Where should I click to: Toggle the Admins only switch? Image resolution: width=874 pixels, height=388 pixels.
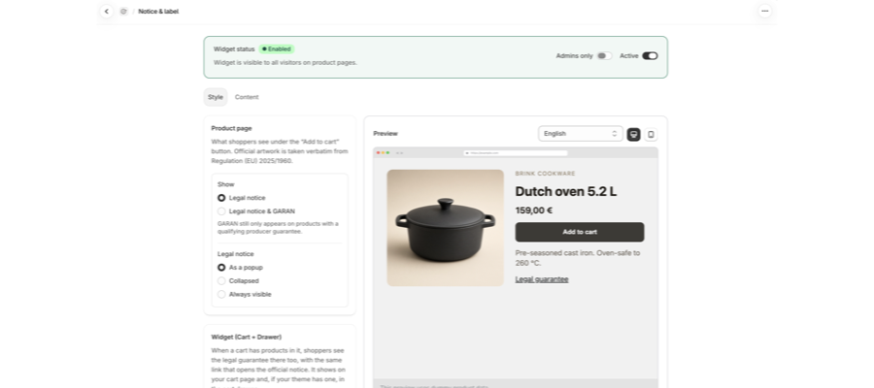coord(604,55)
